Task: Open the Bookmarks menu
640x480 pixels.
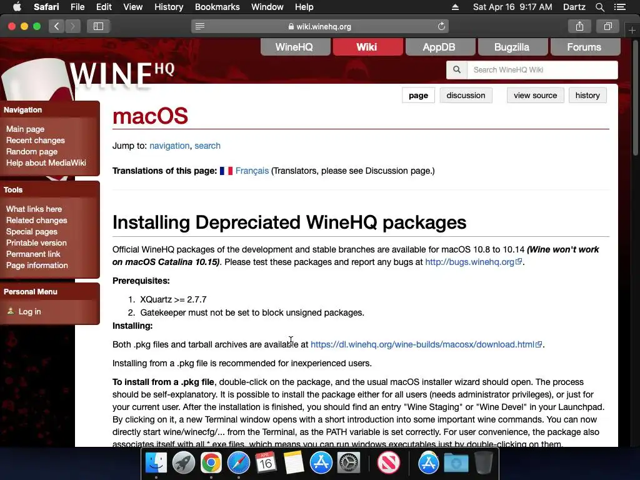Action: pyautogui.click(x=217, y=7)
